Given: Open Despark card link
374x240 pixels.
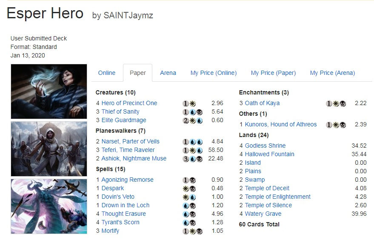Looking at the screenshot, I should [113, 188].
